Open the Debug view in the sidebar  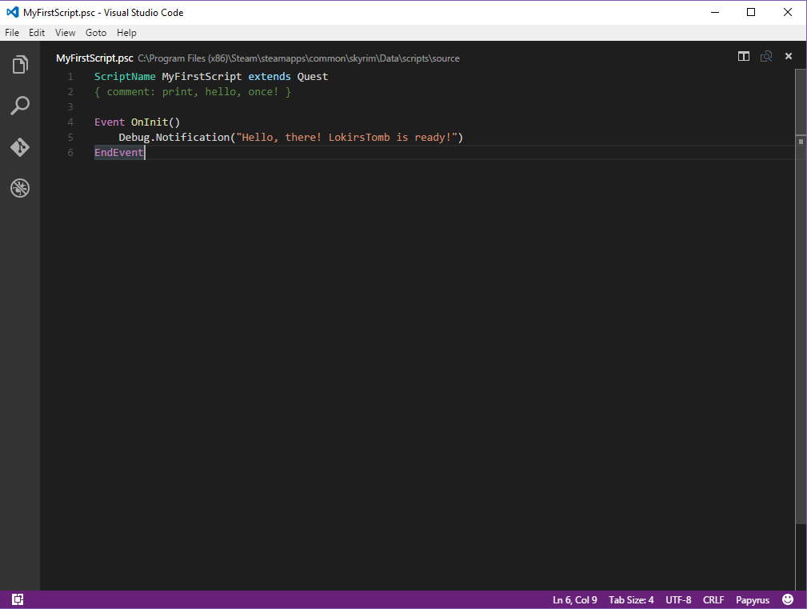point(20,188)
